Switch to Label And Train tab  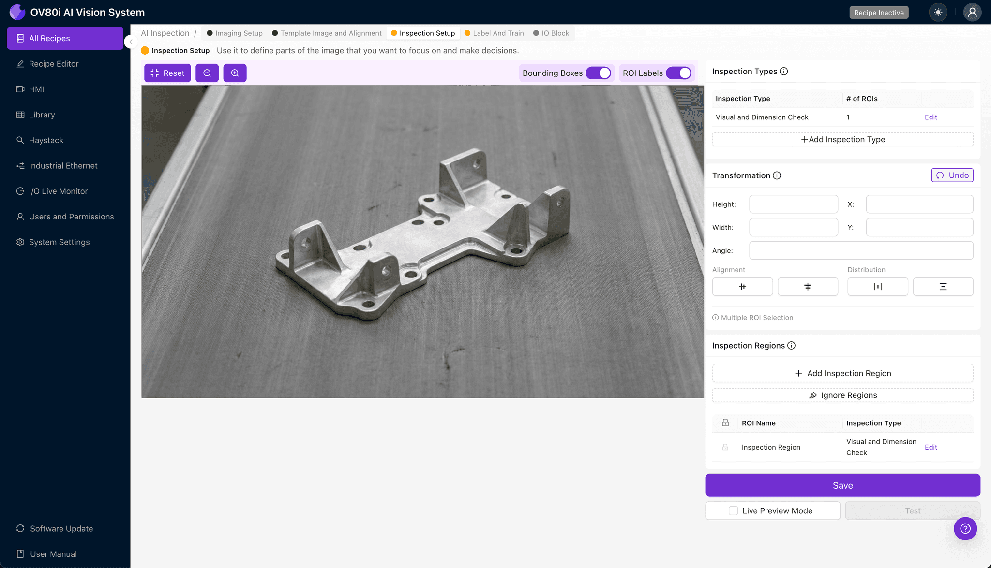pos(494,33)
